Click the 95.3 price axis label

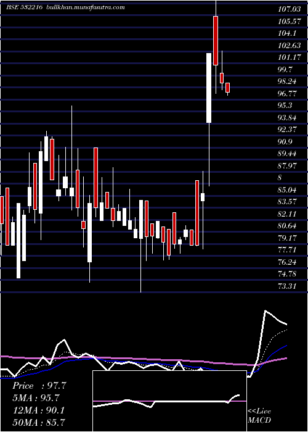point(285,106)
